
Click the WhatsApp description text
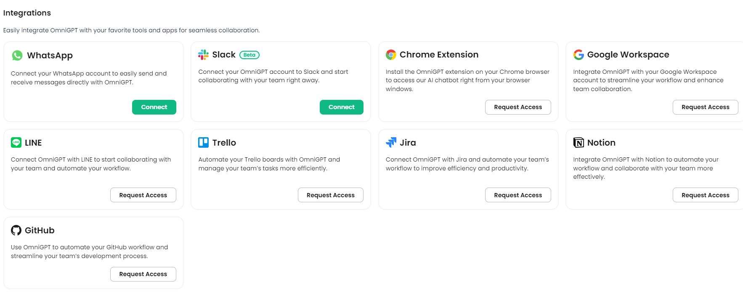click(89, 78)
